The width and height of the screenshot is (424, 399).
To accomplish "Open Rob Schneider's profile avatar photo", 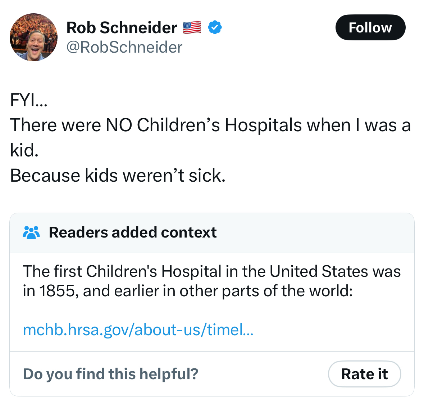I will click(x=33, y=37).
